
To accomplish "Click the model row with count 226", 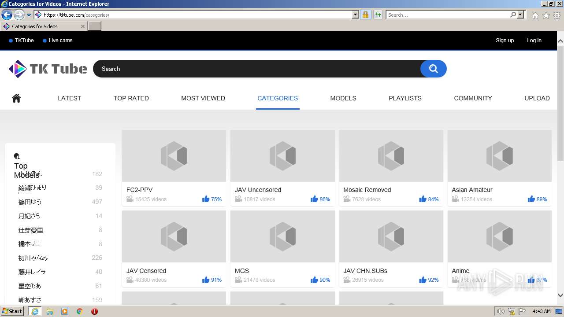I will click(x=60, y=258).
